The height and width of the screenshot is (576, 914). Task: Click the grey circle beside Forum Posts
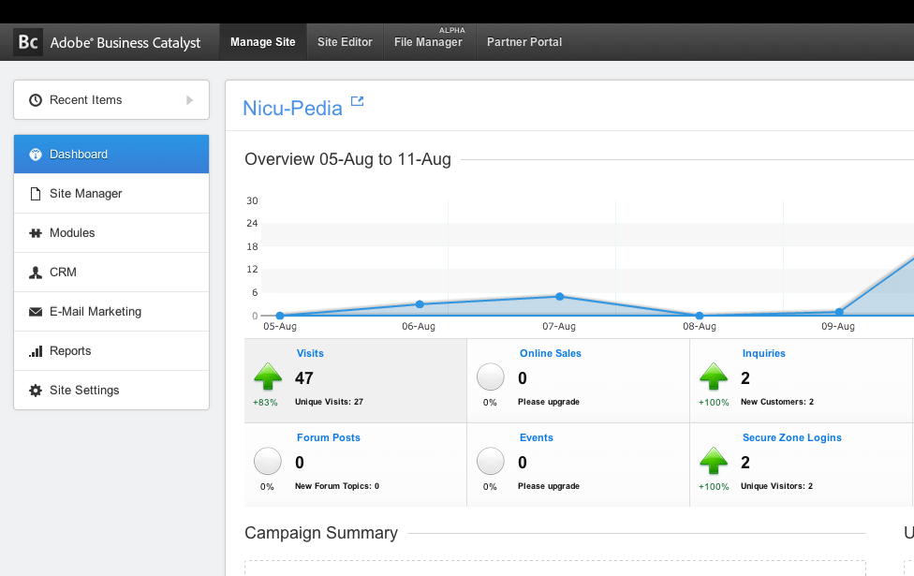click(268, 461)
